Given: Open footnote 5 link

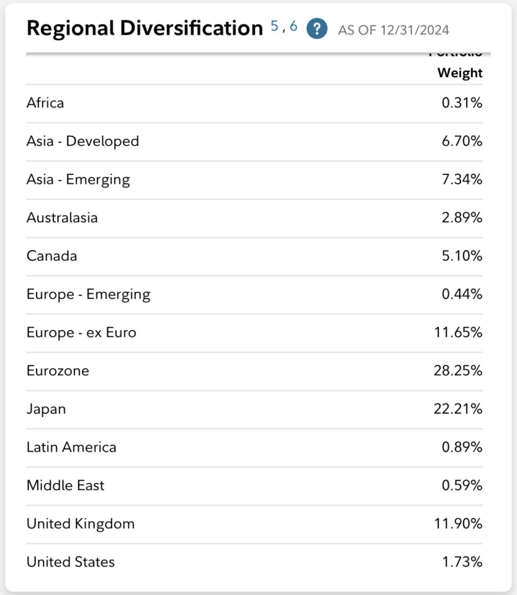Looking at the screenshot, I should (275, 26).
